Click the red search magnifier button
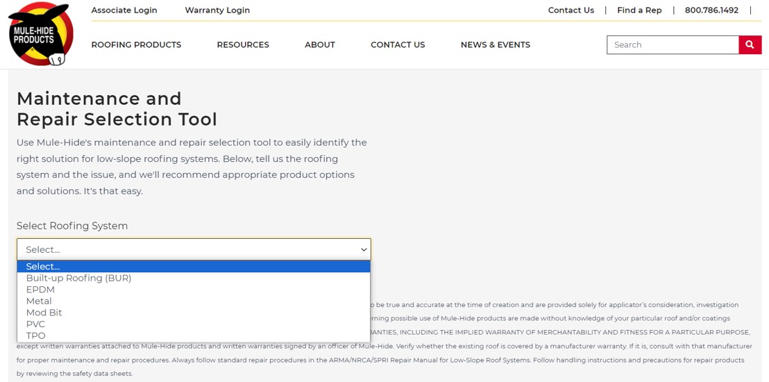Viewport: 769px width, 382px height. click(750, 44)
